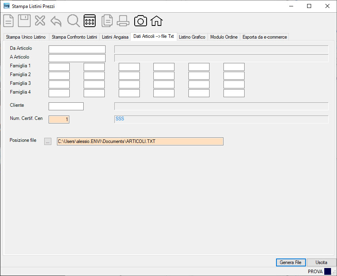Focus the Da Articolo input field

click(77, 49)
